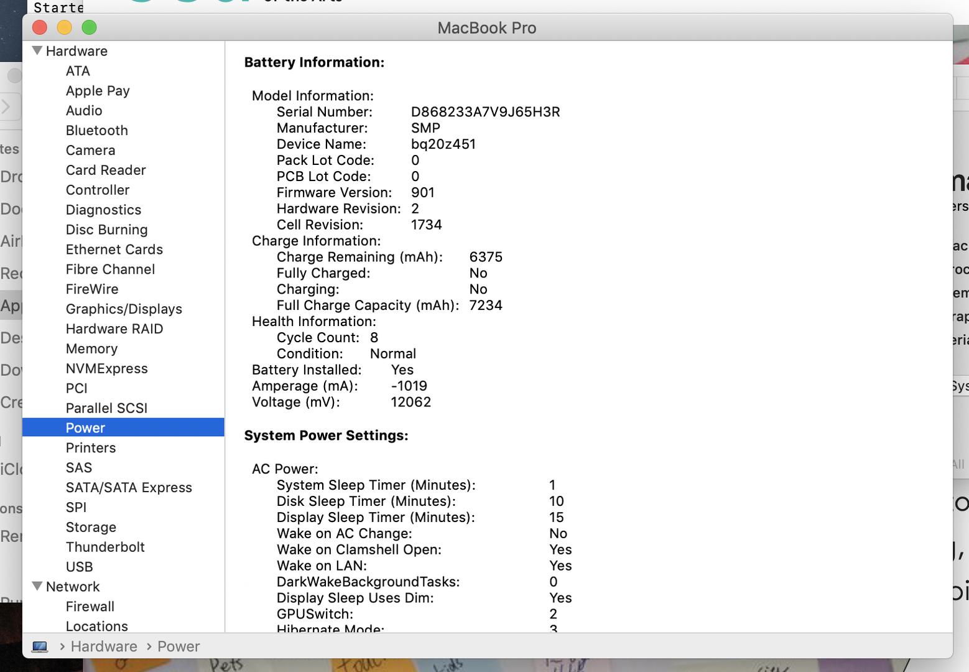
Task: Select Diagnostics in the sidebar
Action: tap(103, 210)
